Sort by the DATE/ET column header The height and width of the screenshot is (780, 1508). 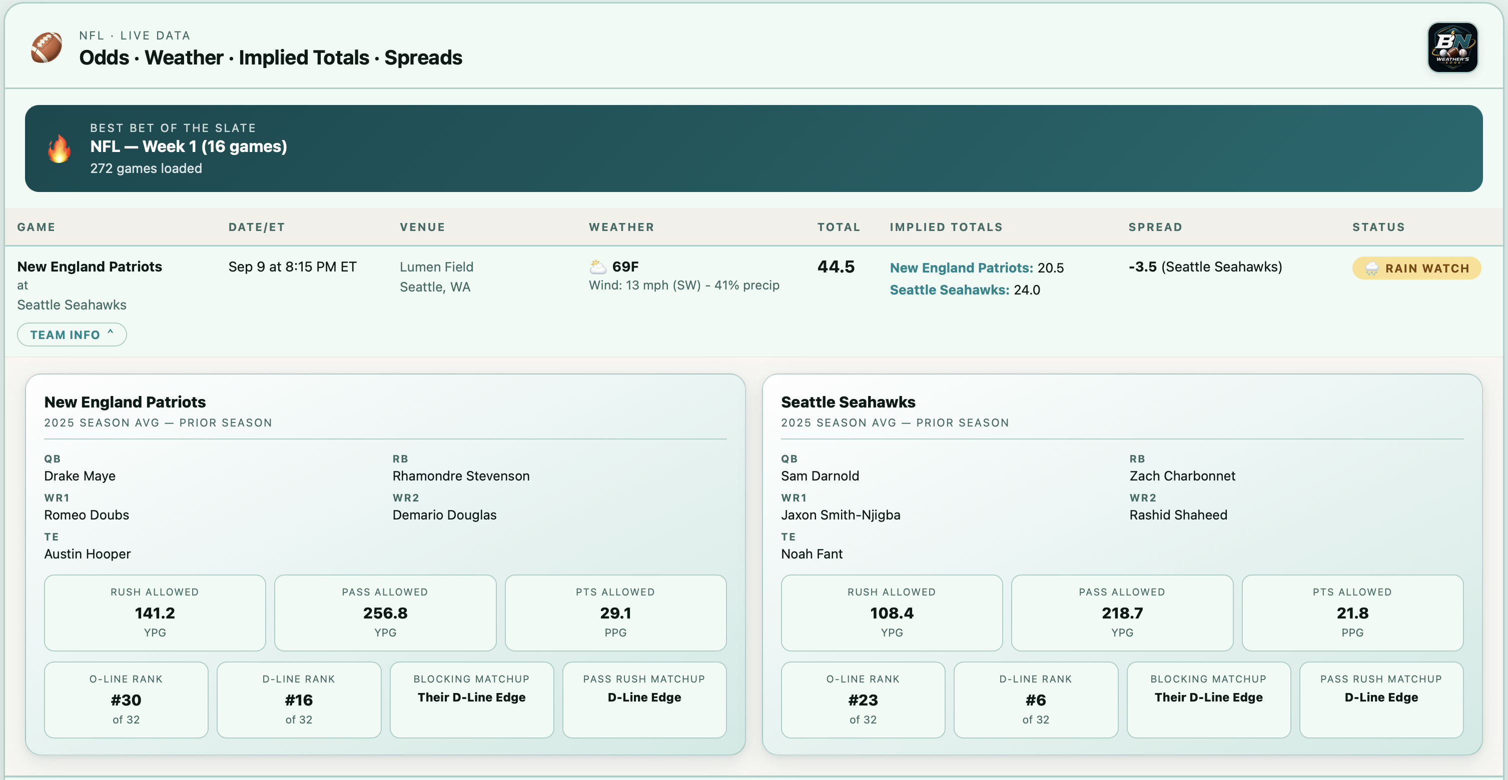coord(256,227)
